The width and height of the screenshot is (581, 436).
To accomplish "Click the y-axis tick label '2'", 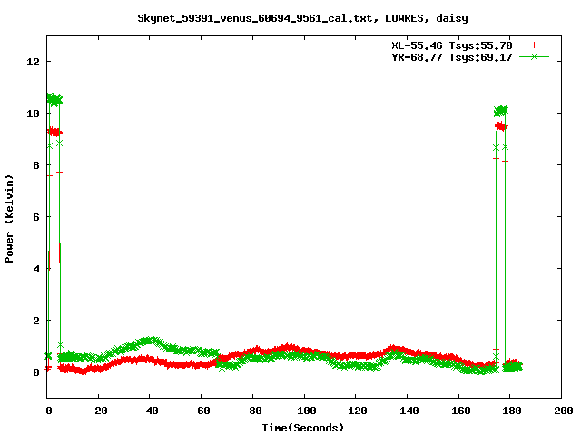I will pyautogui.click(x=36, y=321).
